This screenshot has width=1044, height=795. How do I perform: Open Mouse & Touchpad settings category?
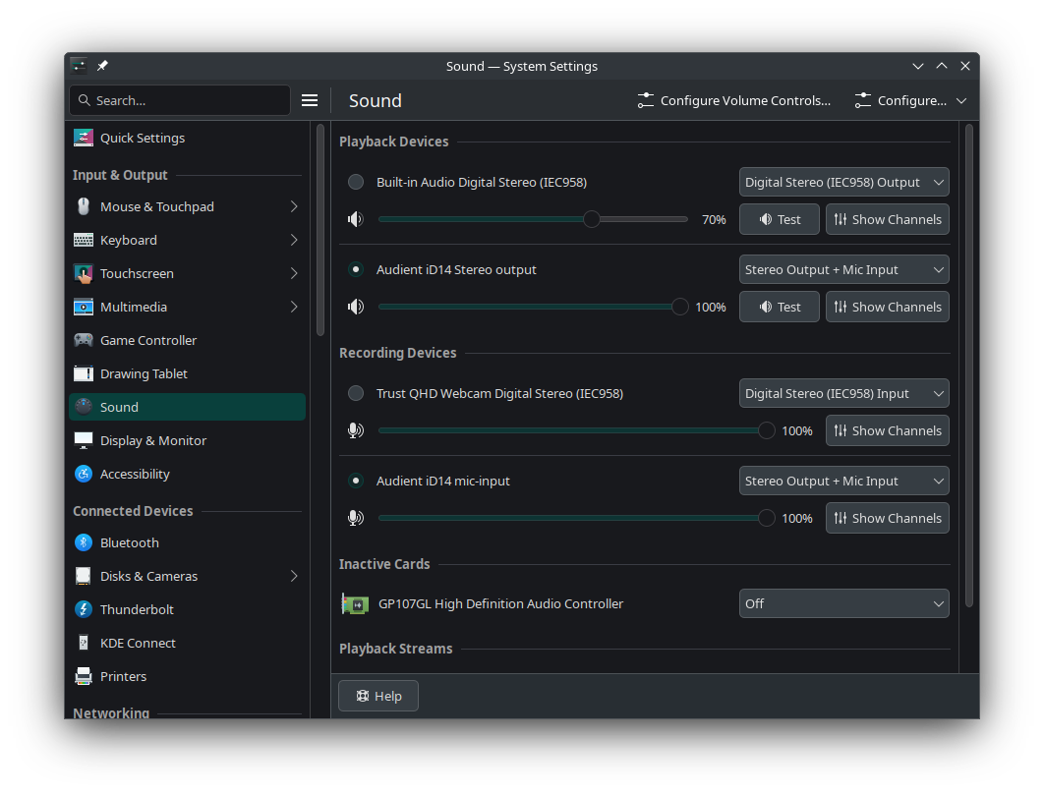coord(157,206)
